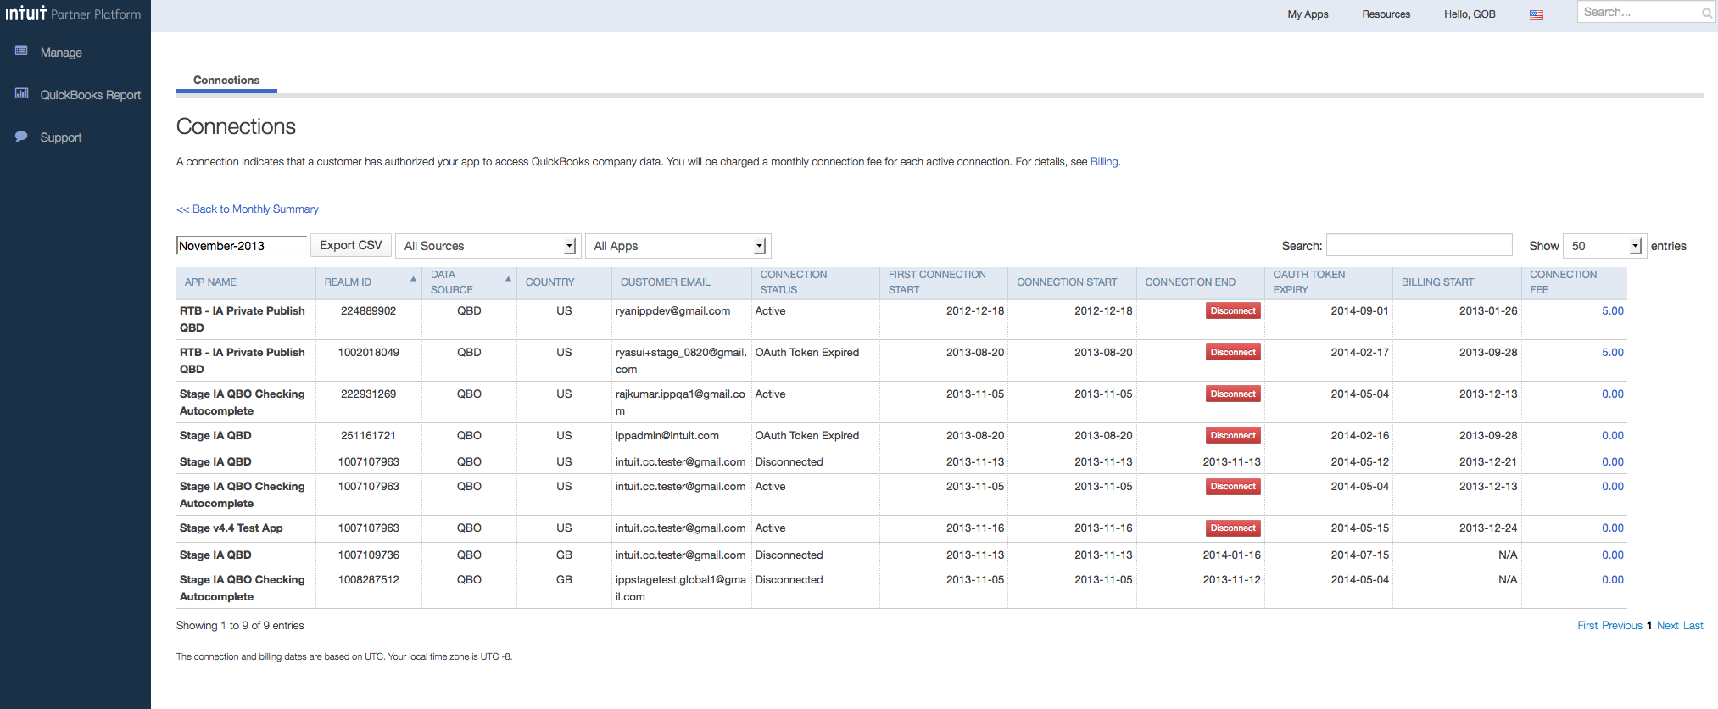Sort by Connection Status column header
Viewport: 1718px width, 709px height.
816,282
